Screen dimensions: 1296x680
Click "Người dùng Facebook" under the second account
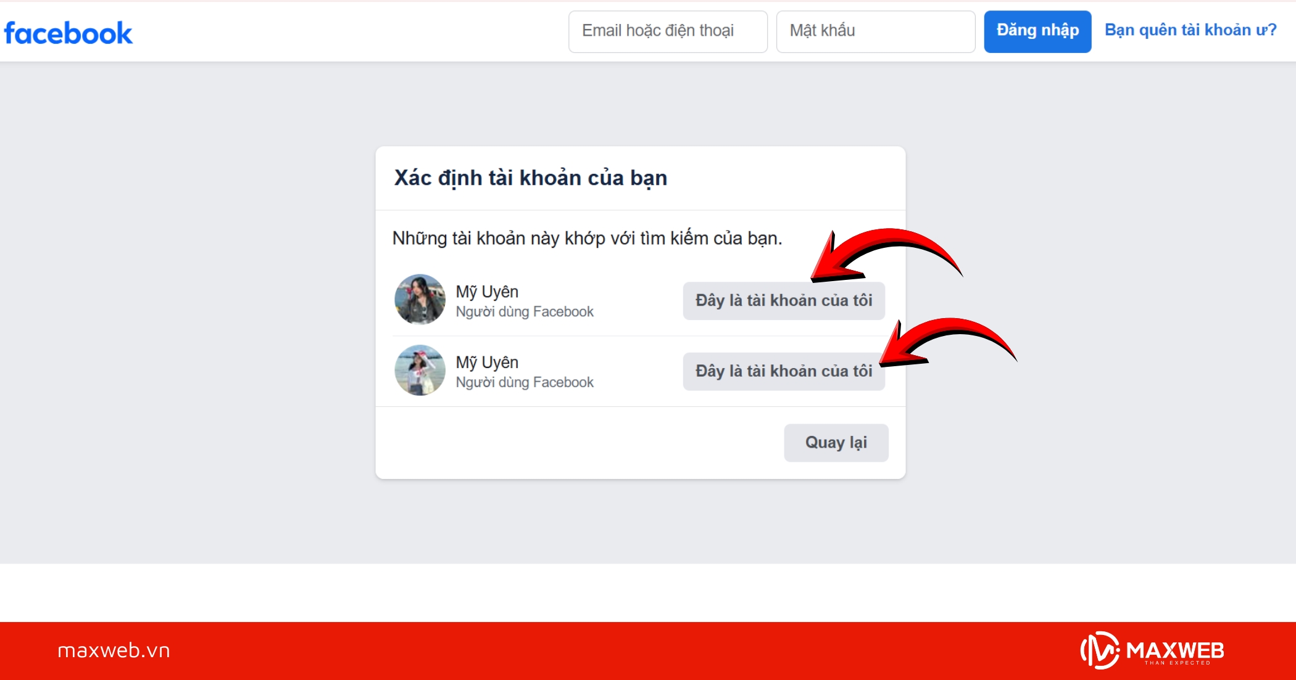coord(525,383)
